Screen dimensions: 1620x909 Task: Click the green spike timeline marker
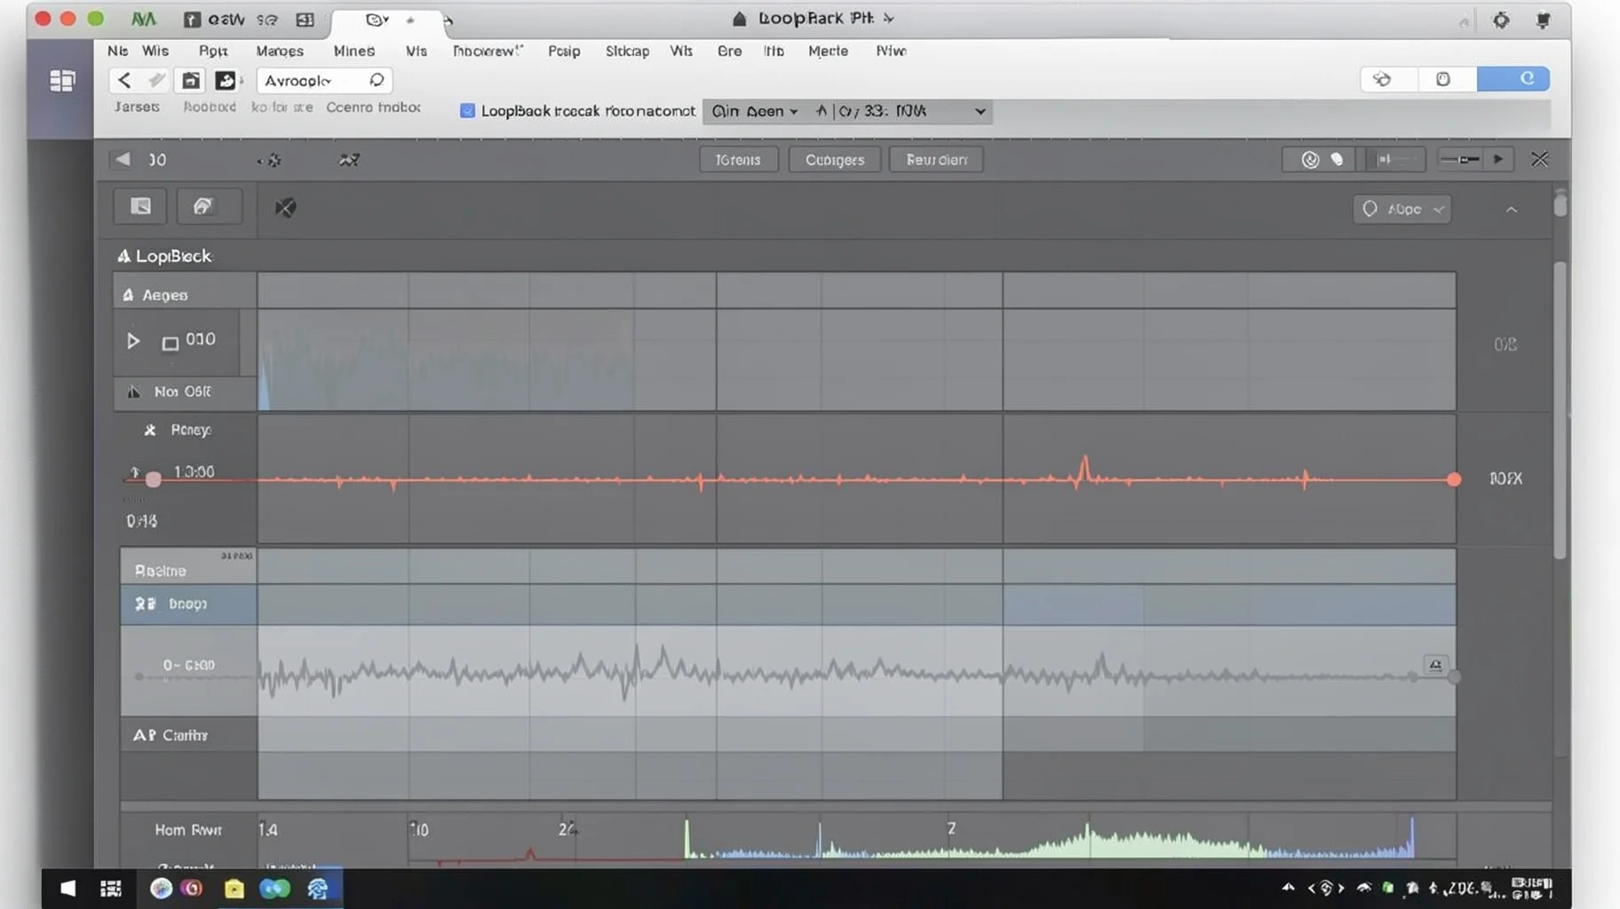(687, 838)
